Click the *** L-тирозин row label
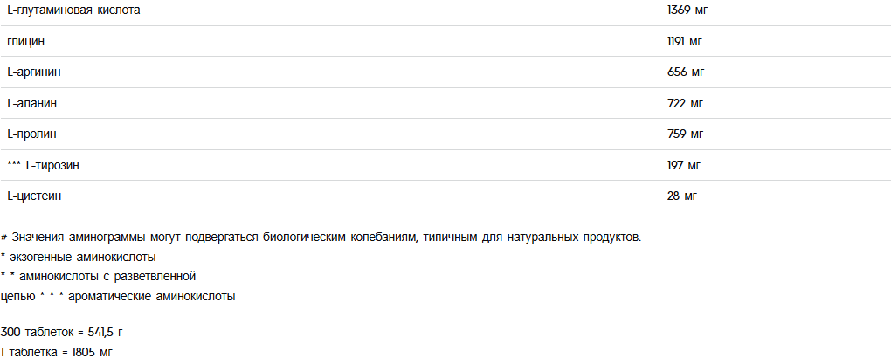The width and height of the screenshot is (891, 358). click(x=44, y=165)
